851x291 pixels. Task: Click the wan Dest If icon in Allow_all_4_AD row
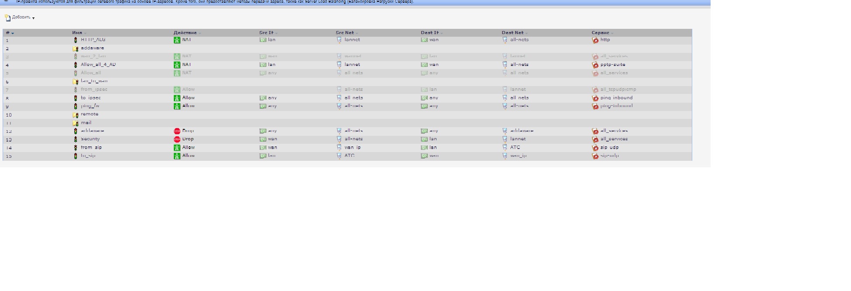click(424, 65)
